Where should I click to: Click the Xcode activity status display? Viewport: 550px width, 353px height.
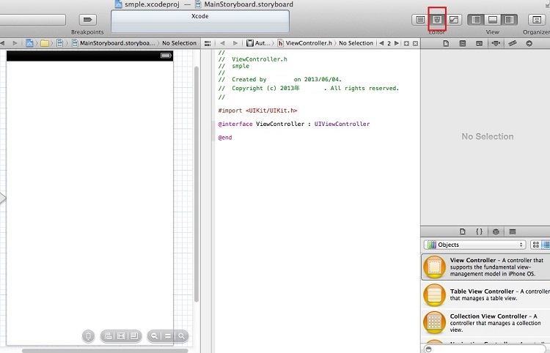pyautogui.click(x=200, y=21)
